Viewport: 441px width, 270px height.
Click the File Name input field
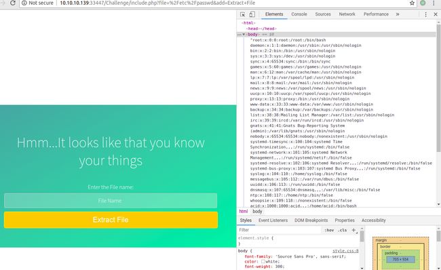111,201
